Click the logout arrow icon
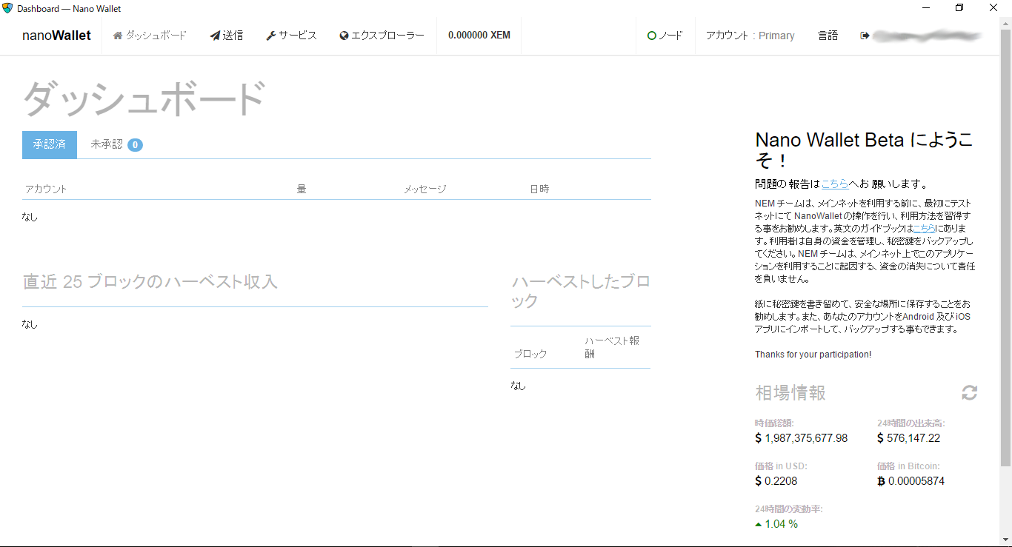Screen dimensions: 1012x547 [x=864, y=36]
